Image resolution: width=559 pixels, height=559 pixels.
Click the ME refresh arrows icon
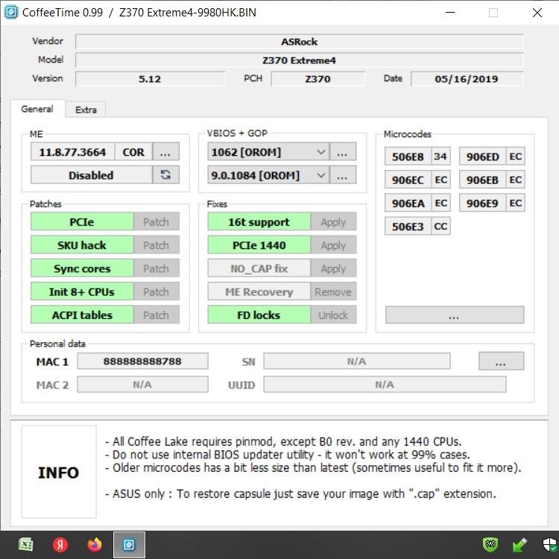click(x=165, y=174)
